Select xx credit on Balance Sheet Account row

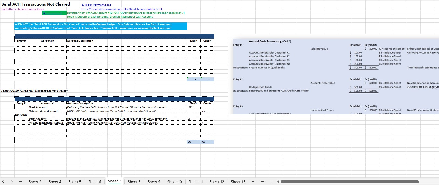point(207,111)
